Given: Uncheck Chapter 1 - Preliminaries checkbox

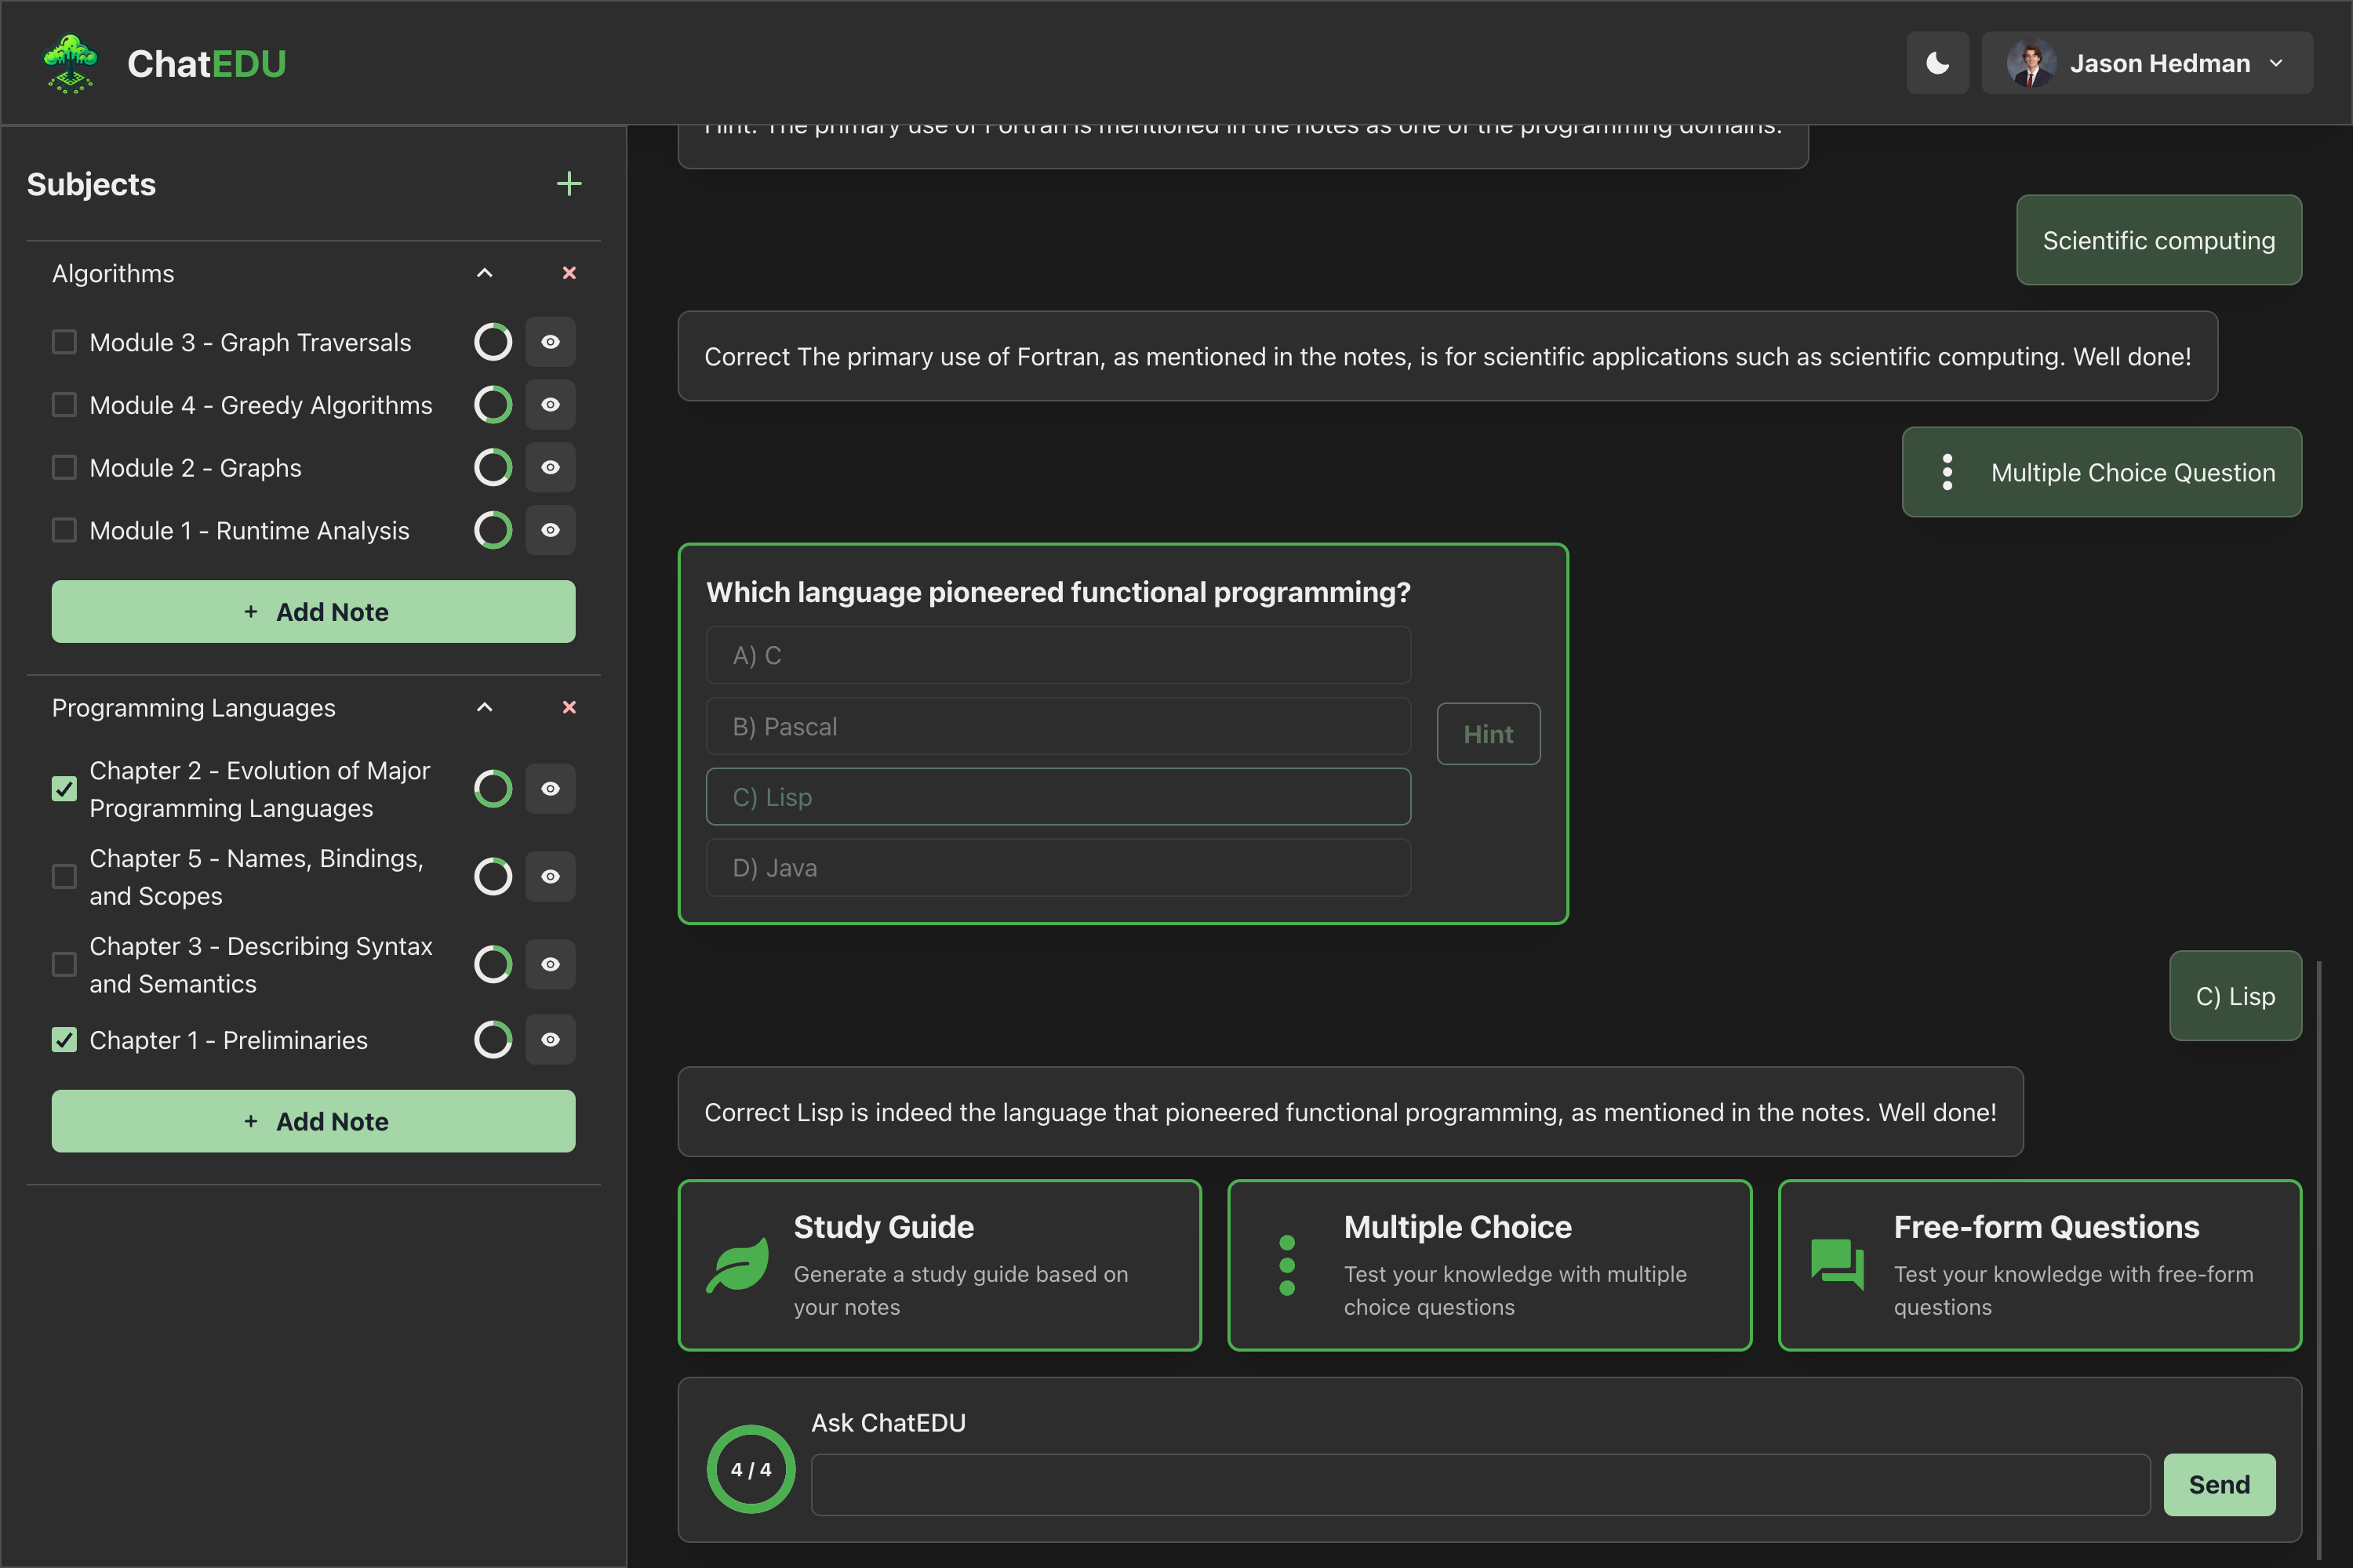Looking at the screenshot, I should coord(64,1040).
